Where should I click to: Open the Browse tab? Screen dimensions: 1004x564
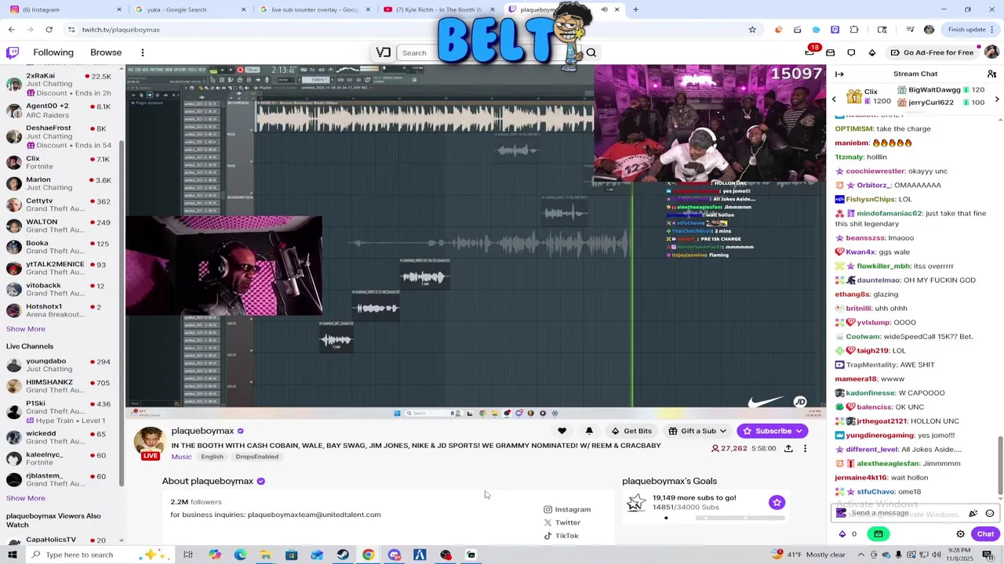pyautogui.click(x=106, y=52)
